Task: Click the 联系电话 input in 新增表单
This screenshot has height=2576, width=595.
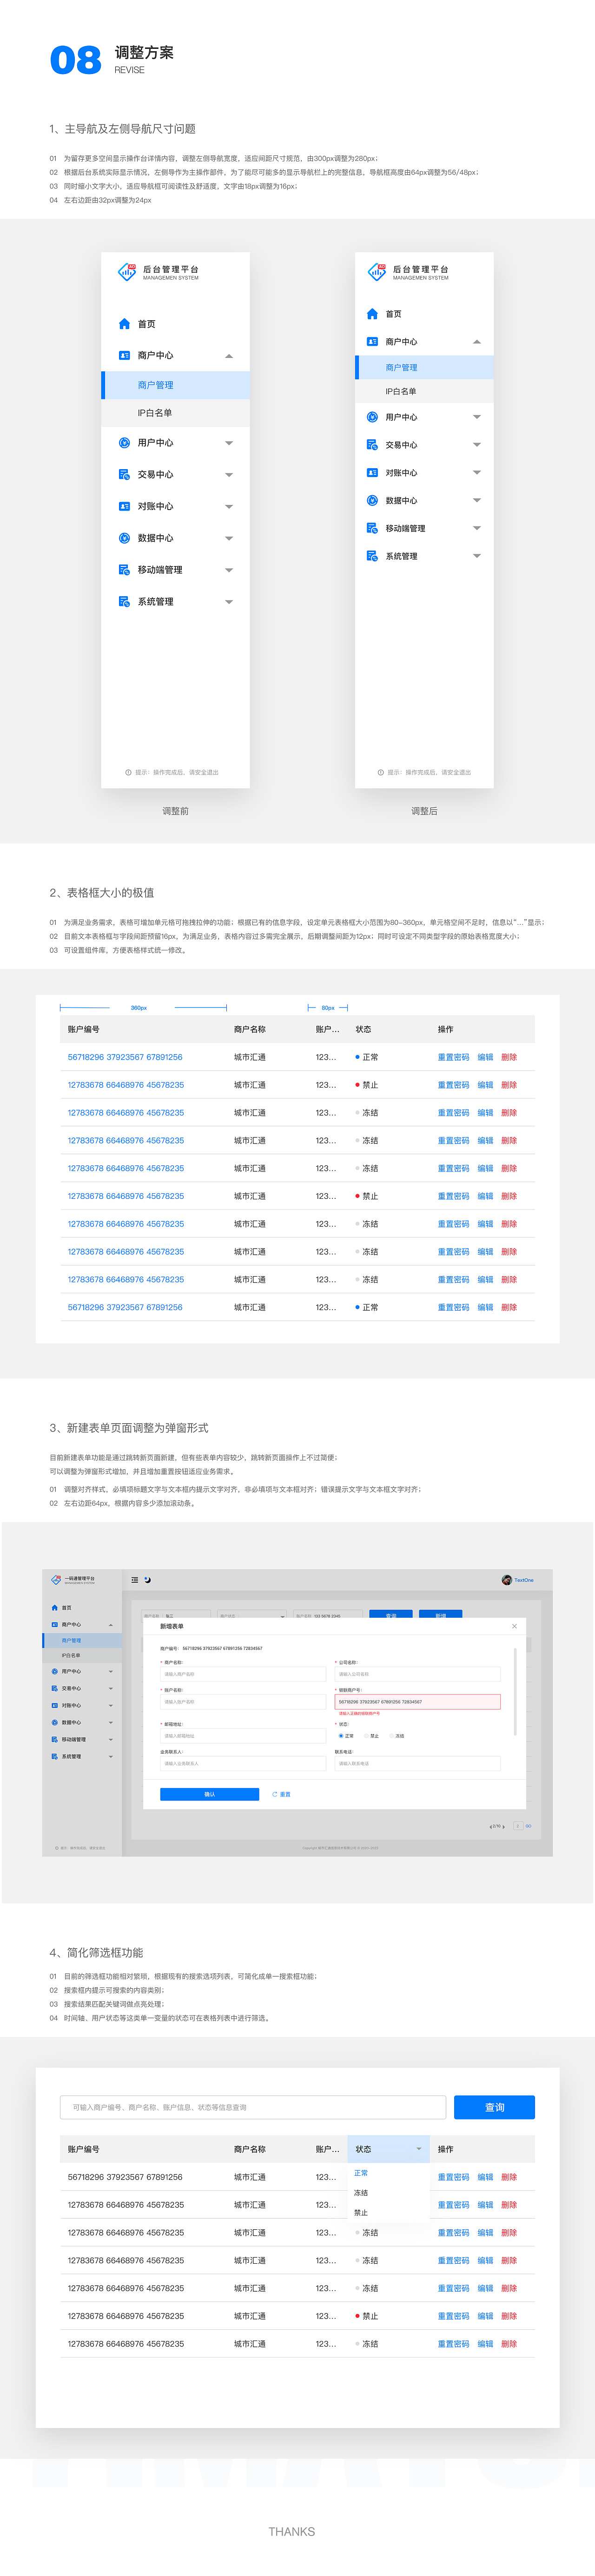Action: click(417, 1764)
